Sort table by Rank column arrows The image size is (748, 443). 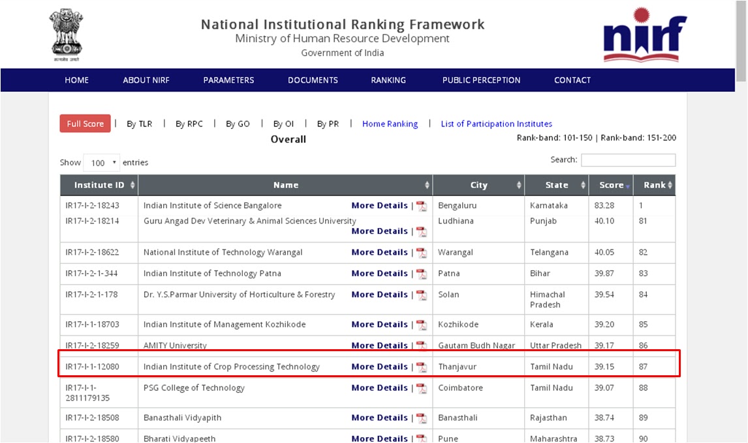pyautogui.click(x=670, y=185)
